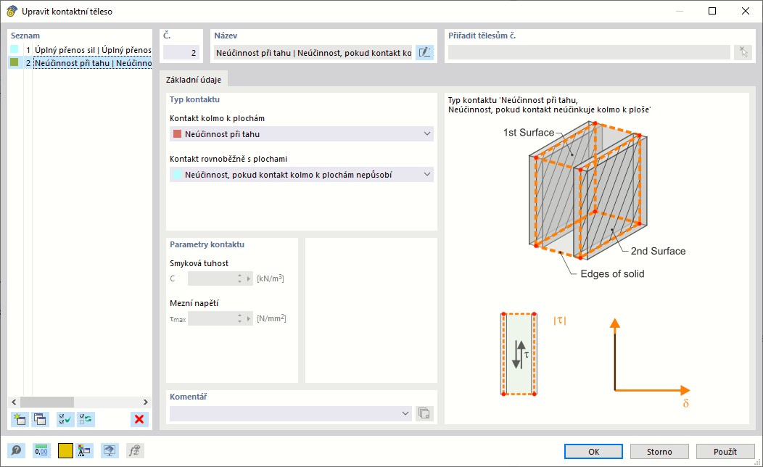Click the invert selection icon
This screenshot has width=763, height=467.
(86, 418)
